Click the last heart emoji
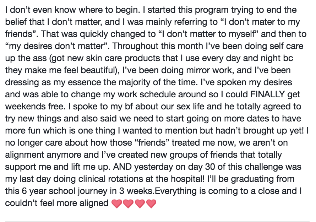Screen dimensions: 316x222 tap(151, 204)
